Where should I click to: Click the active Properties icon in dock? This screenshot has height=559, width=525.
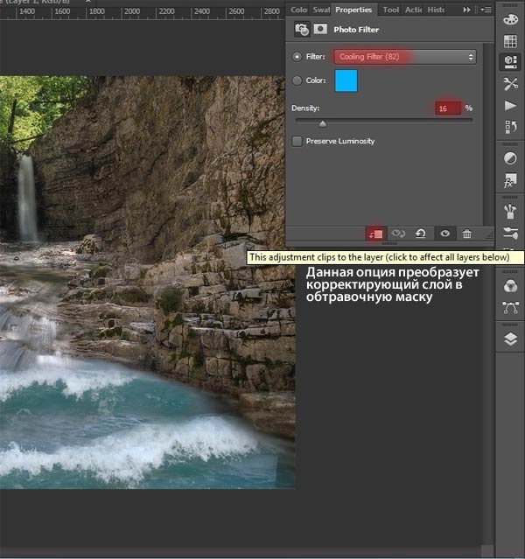click(x=510, y=62)
